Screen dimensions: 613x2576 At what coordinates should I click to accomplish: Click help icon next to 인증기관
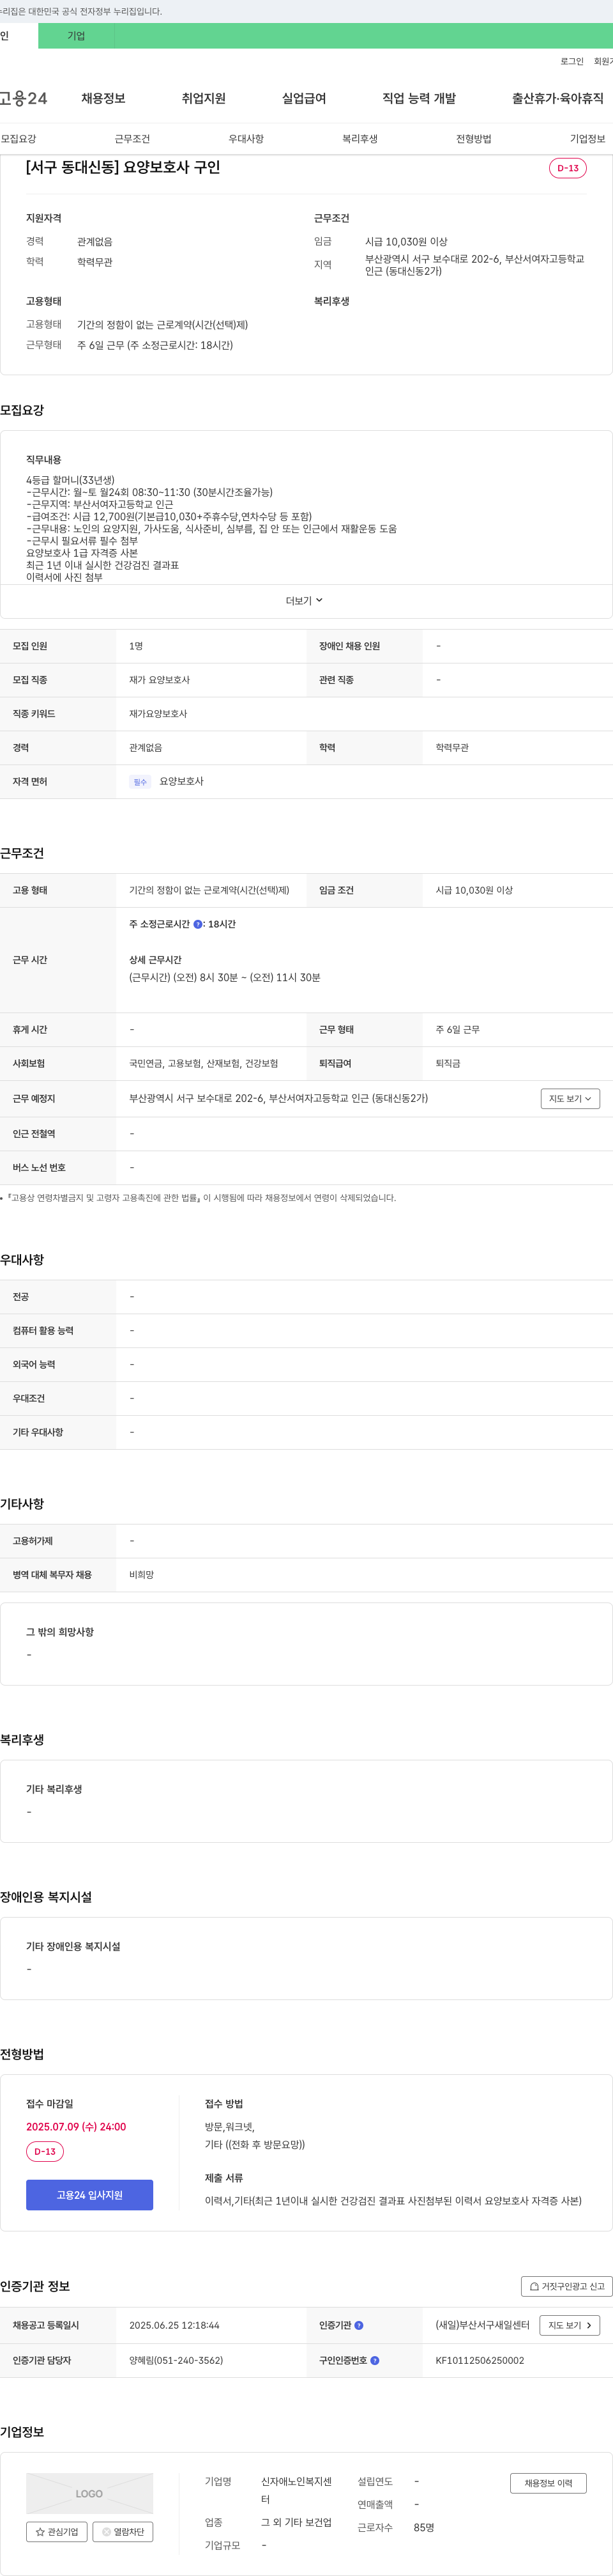(x=359, y=2325)
